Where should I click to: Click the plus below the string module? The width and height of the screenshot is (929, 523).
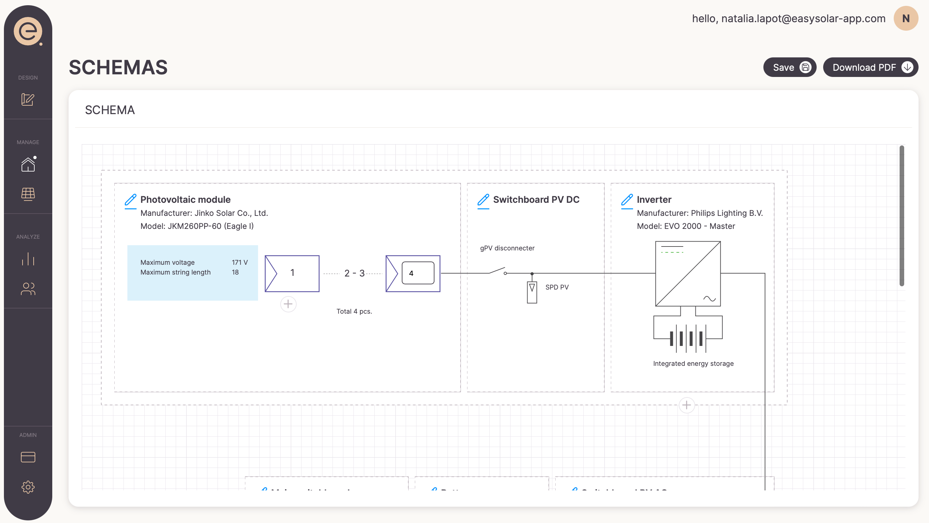(x=288, y=304)
